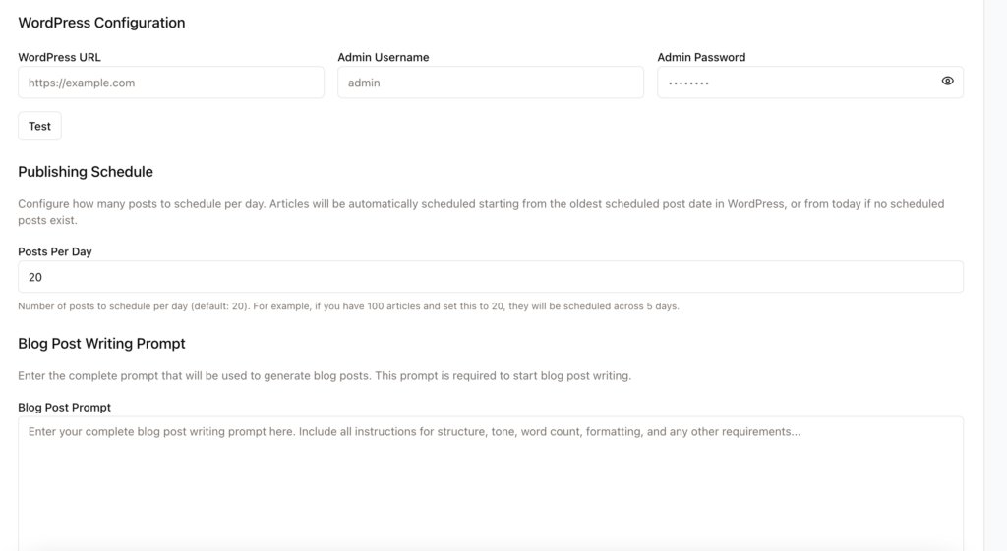The width and height of the screenshot is (1007, 551).
Task: Click the "Admin Username" field label
Action: tap(383, 57)
